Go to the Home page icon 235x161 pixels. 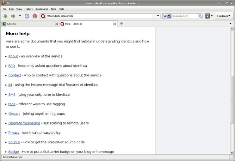35,16
